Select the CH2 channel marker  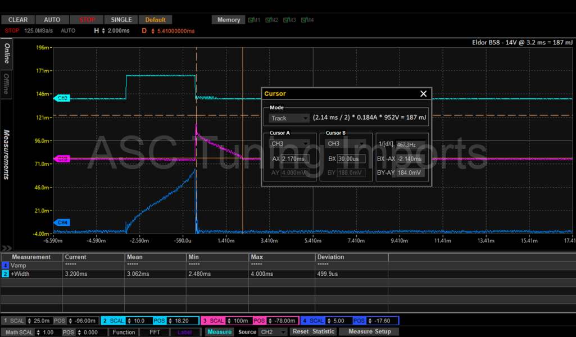62,98
